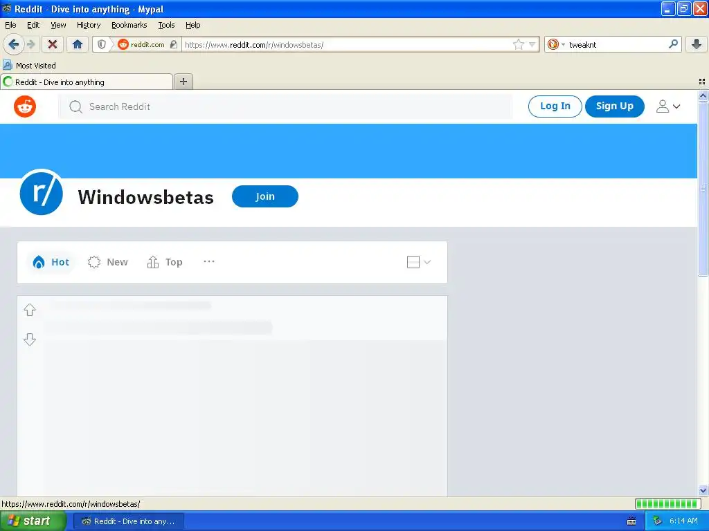
Task: Open the address bar history dropdown arrow
Action: [x=532, y=44]
